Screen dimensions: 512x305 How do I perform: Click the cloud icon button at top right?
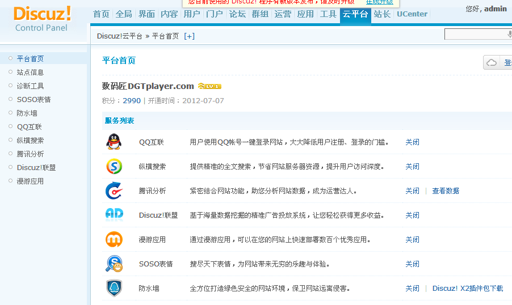click(x=492, y=62)
